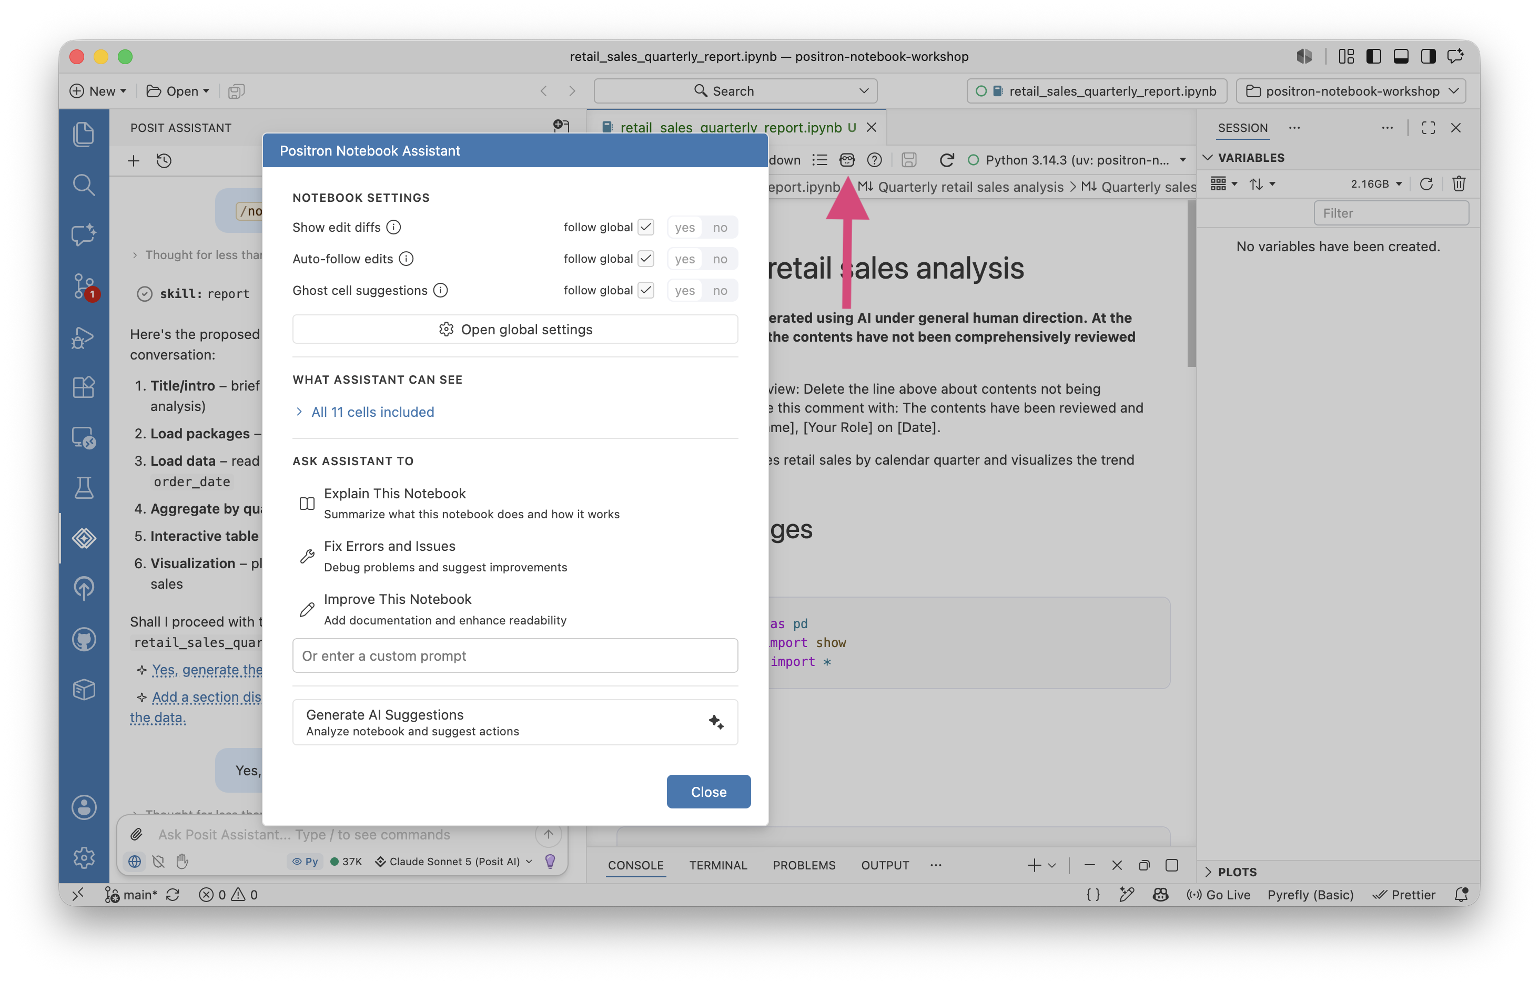The image size is (1539, 984).
Task: Focus the custom prompt field
Action: (x=515, y=655)
